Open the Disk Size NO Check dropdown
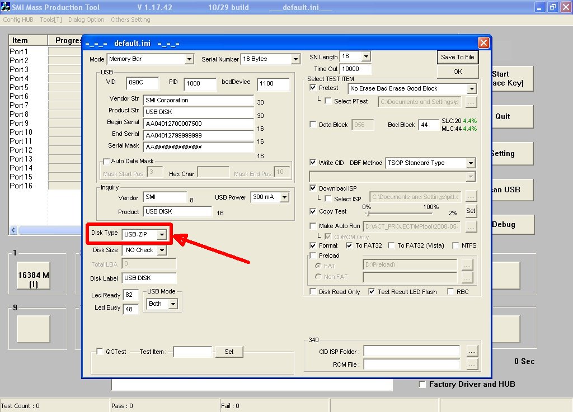Viewport: 573px width, 412px height. click(162, 250)
